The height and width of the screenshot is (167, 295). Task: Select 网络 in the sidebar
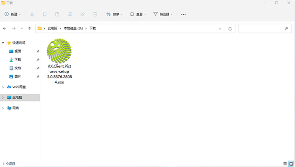point(16,108)
